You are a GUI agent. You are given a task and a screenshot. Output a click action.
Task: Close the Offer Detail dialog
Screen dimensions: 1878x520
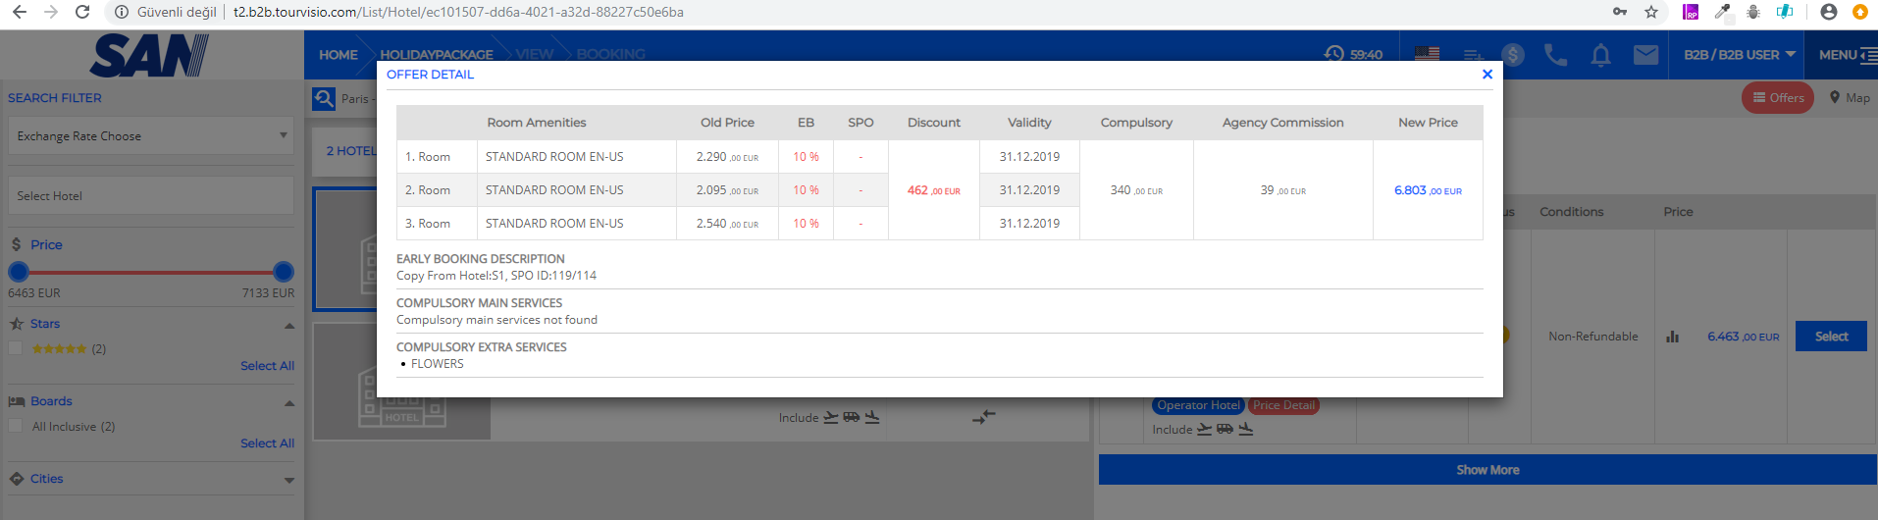point(1487,75)
